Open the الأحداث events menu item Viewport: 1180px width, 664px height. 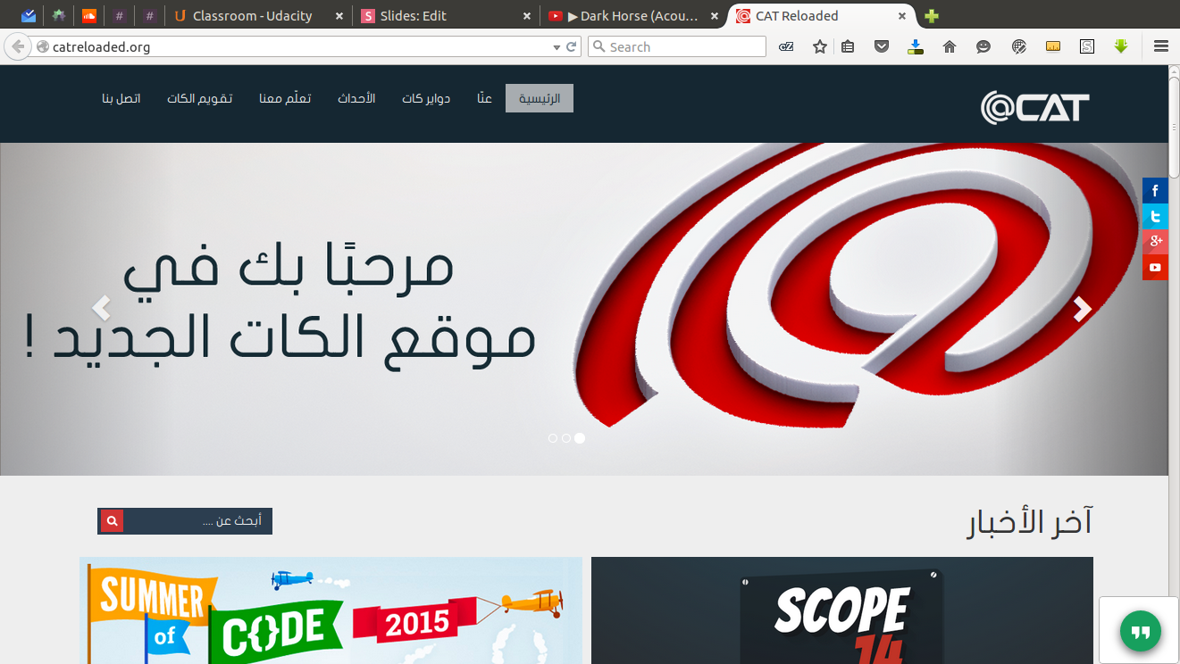tap(356, 98)
